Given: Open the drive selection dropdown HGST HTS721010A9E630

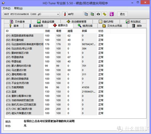Looking at the screenshot, I should [32, 14].
